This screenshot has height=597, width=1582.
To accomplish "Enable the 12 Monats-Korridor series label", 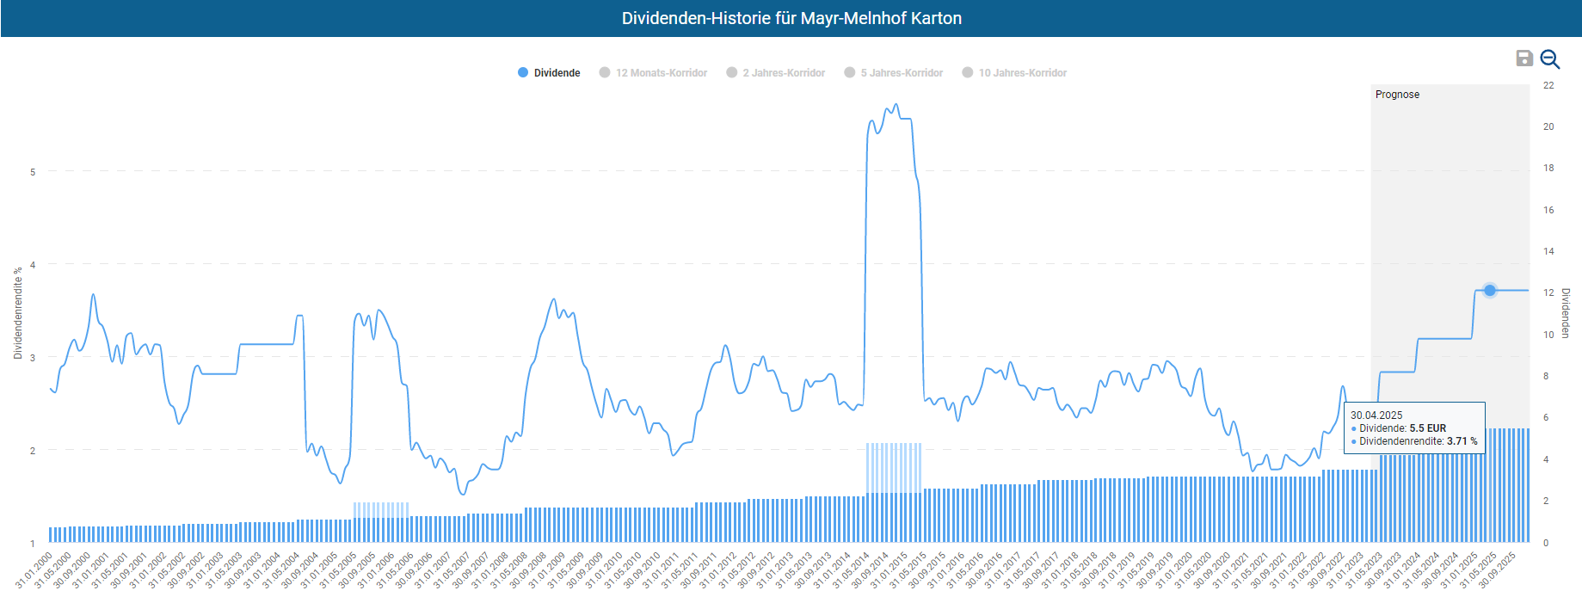I will pos(661,73).
